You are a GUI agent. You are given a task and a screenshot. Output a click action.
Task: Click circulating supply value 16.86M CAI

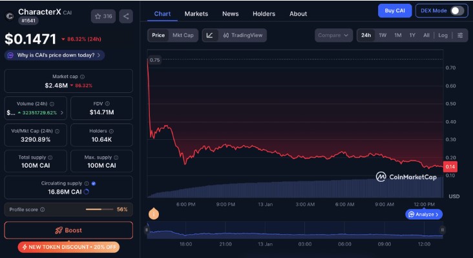click(x=65, y=192)
